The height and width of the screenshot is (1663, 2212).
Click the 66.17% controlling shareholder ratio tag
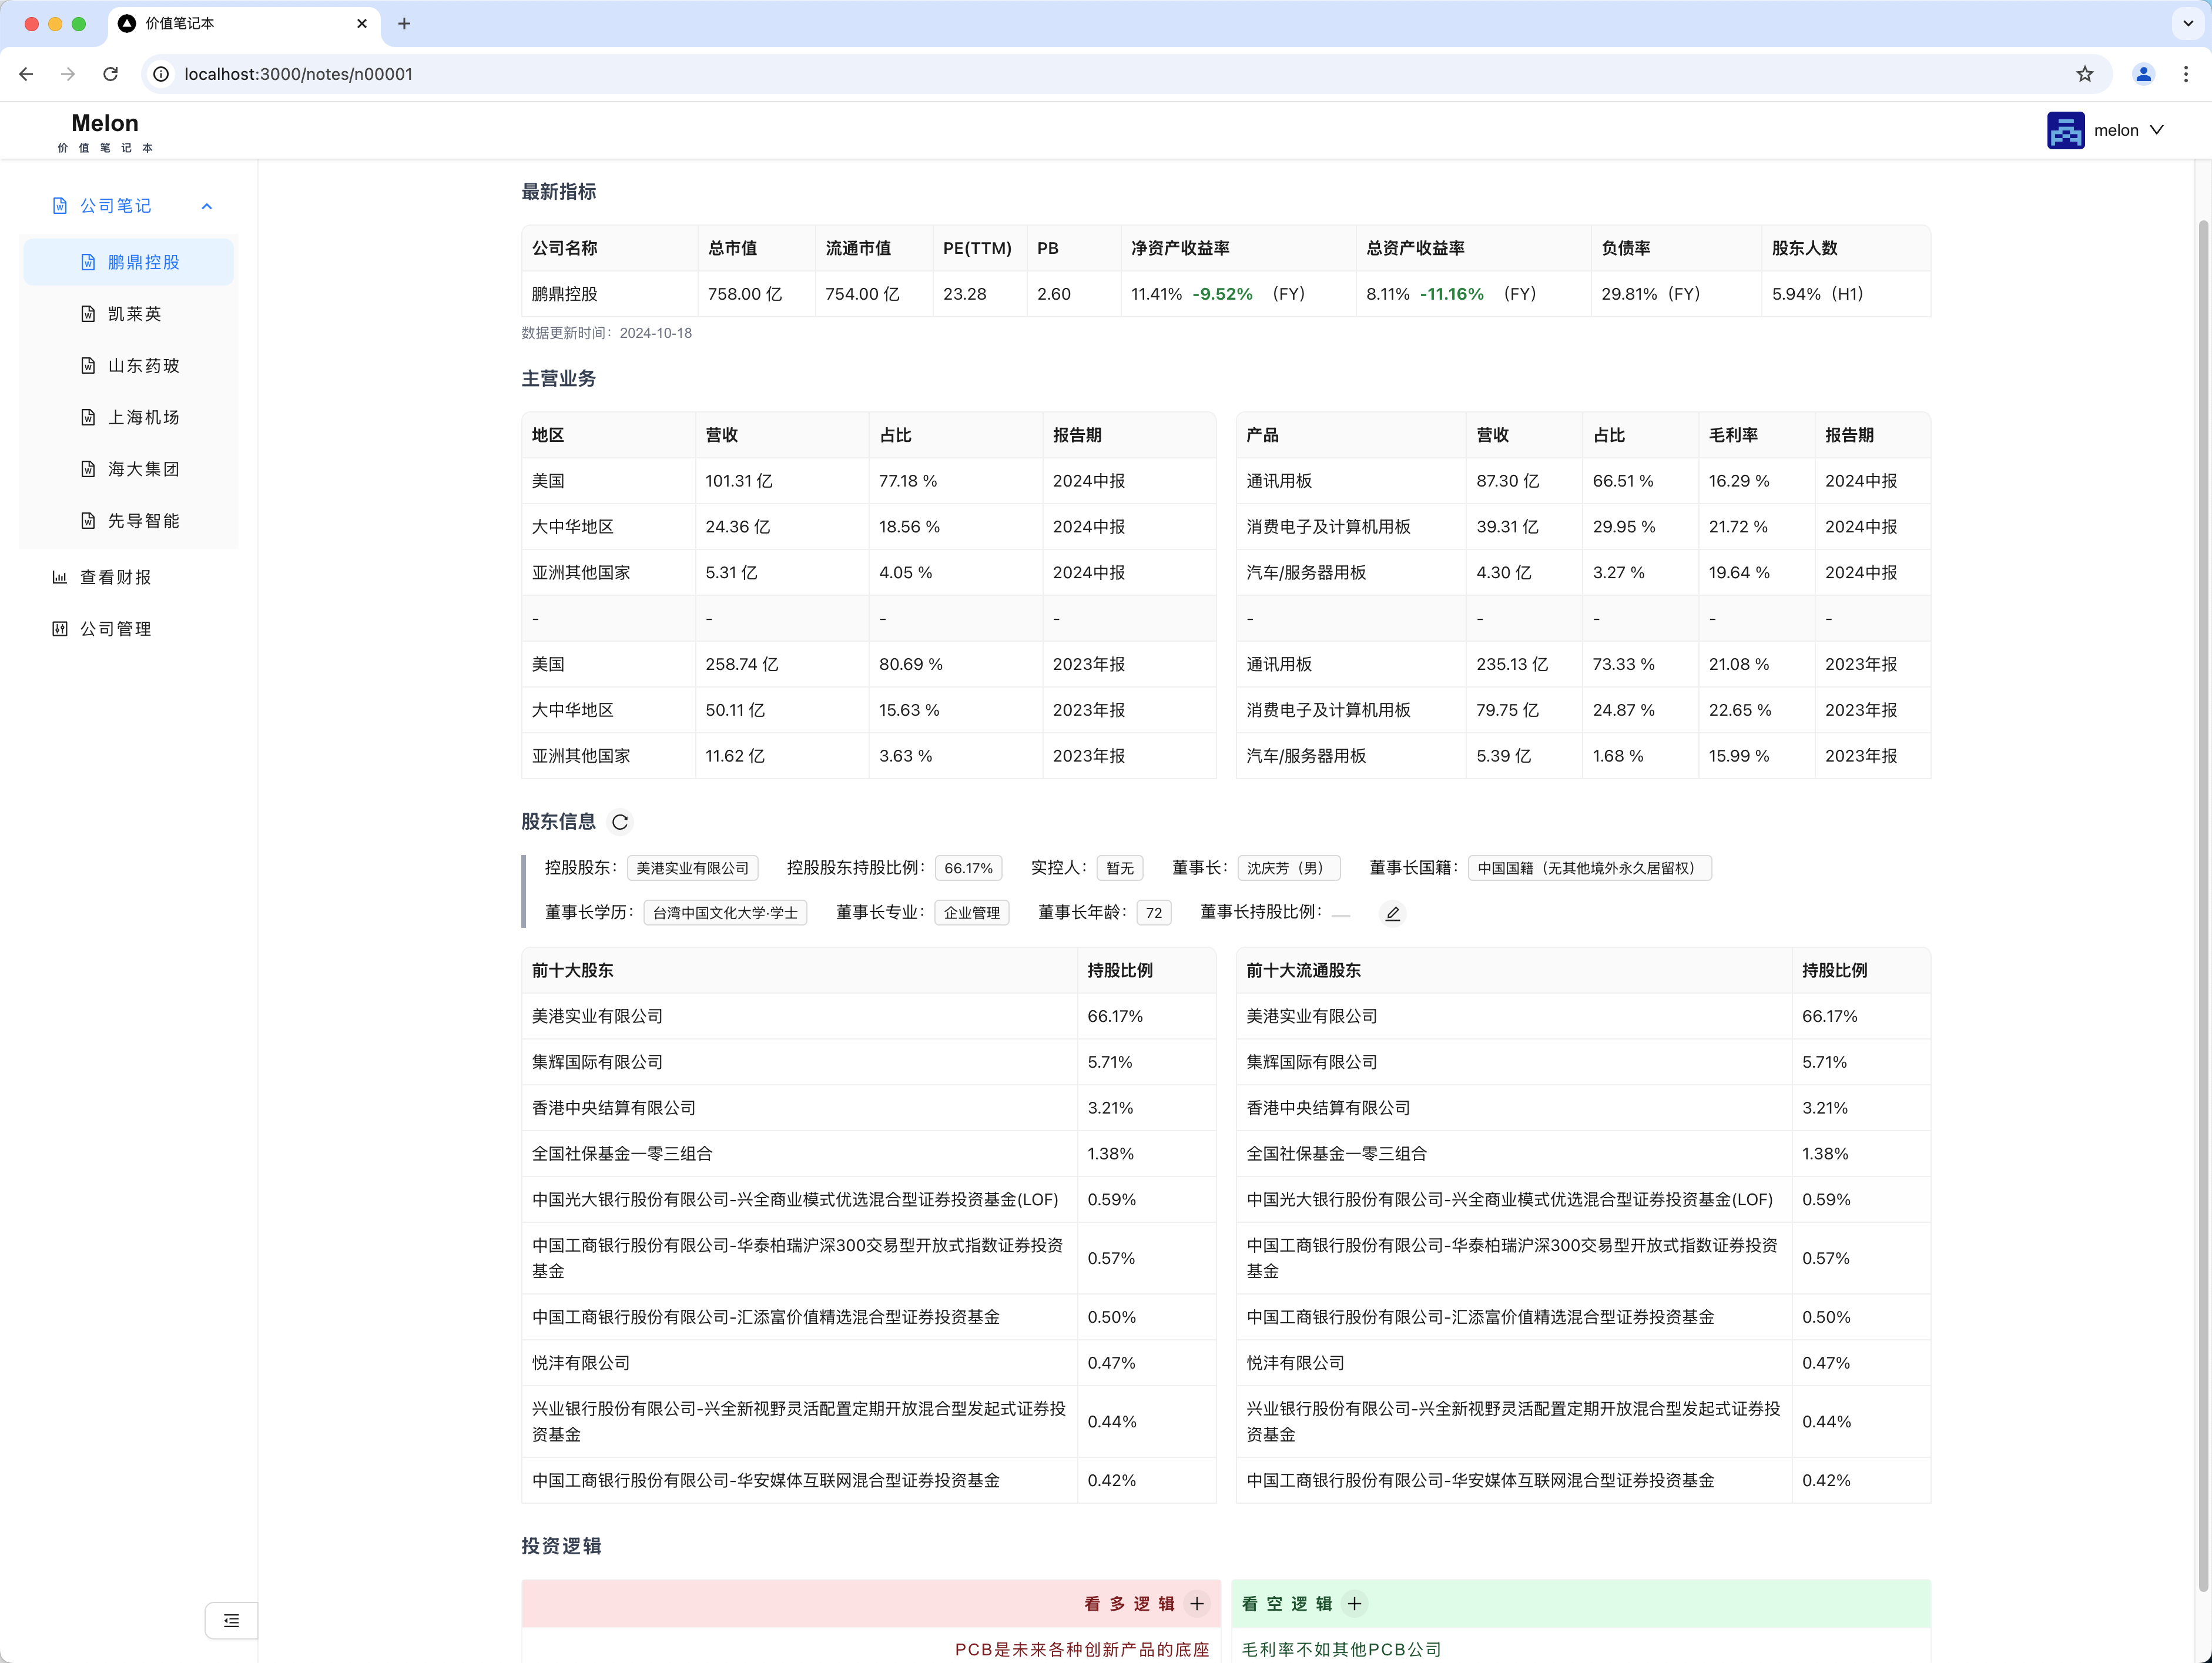[968, 868]
